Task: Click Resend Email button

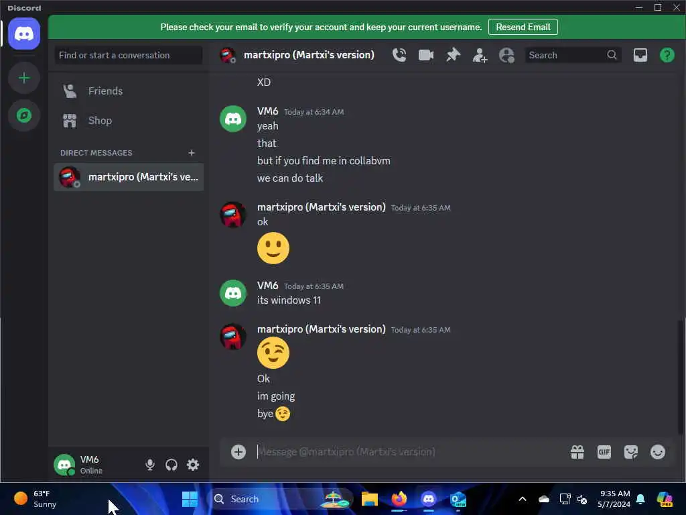Action: tap(523, 27)
